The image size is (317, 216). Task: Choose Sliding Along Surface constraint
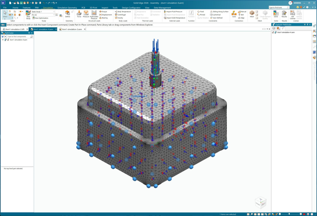(219, 12)
